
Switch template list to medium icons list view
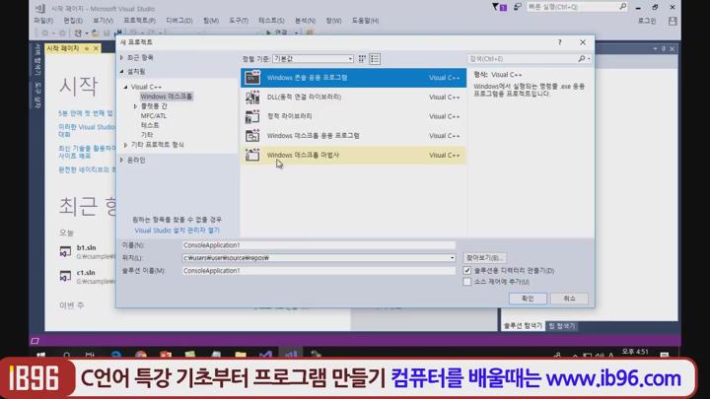click(x=375, y=59)
